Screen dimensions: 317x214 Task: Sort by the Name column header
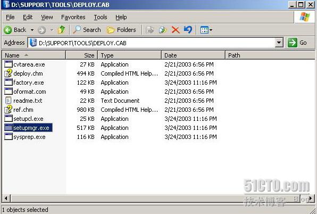tap(34, 55)
